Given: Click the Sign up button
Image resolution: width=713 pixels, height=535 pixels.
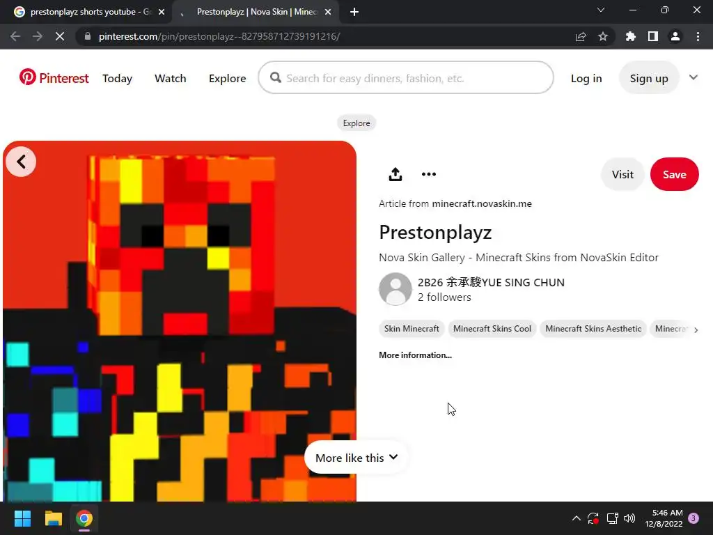Looking at the screenshot, I should pyautogui.click(x=649, y=78).
